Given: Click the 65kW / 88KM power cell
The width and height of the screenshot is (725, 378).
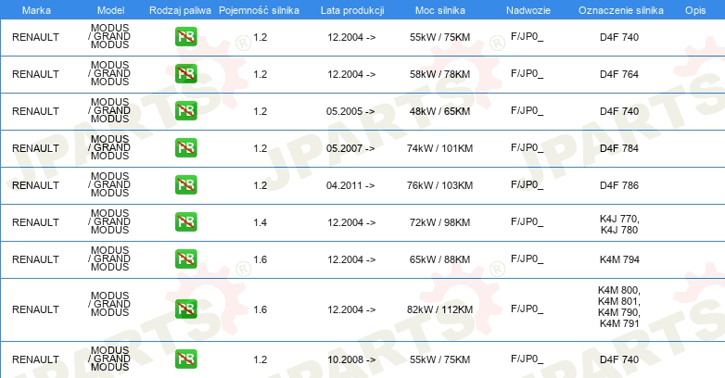Looking at the screenshot, I should 439,259.
